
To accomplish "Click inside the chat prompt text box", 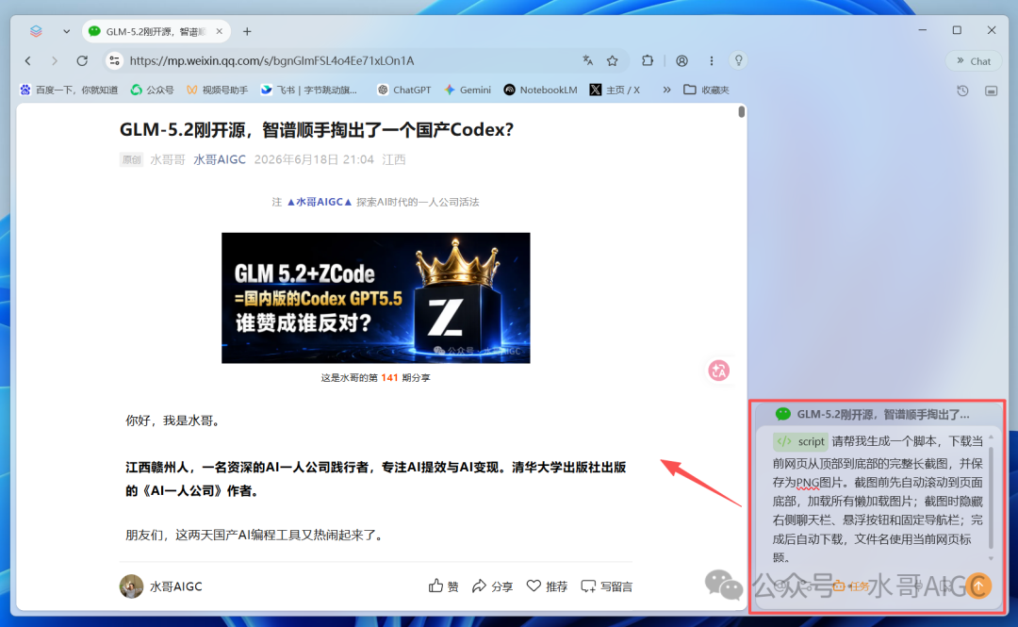I will click(x=878, y=499).
